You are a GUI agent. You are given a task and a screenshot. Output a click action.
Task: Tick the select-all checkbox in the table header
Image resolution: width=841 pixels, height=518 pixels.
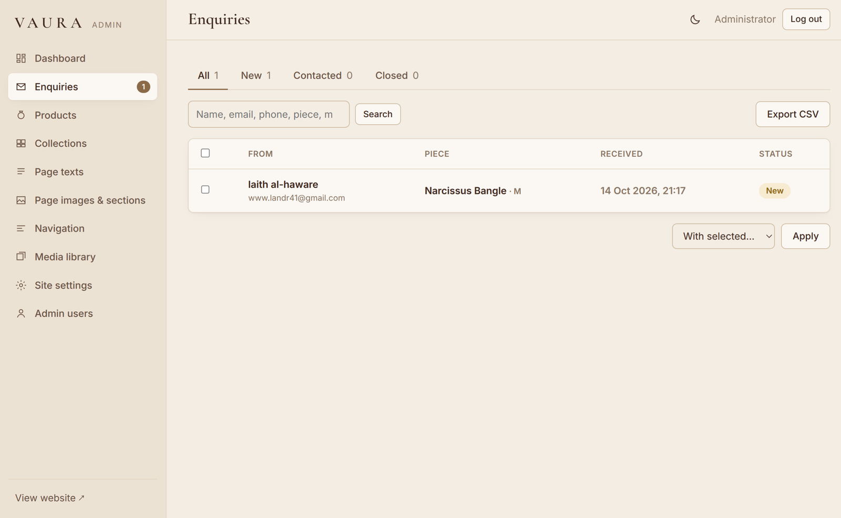pos(206,153)
